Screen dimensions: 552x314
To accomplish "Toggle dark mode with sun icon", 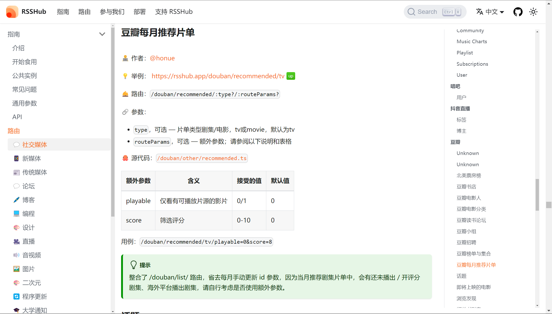I will [x=533, y=12].
